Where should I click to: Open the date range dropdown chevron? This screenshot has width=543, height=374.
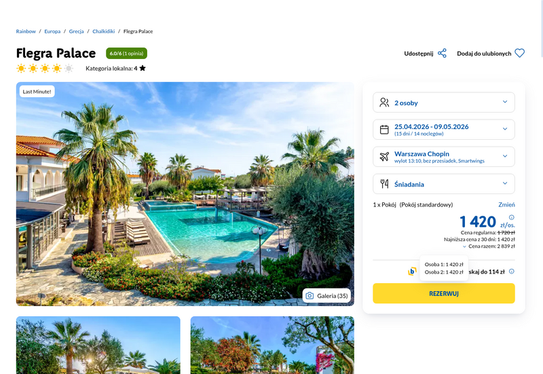click(505, 129)
